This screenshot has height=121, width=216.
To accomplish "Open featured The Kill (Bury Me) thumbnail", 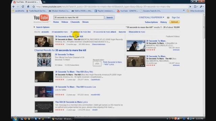I will (x=136, y=61).
